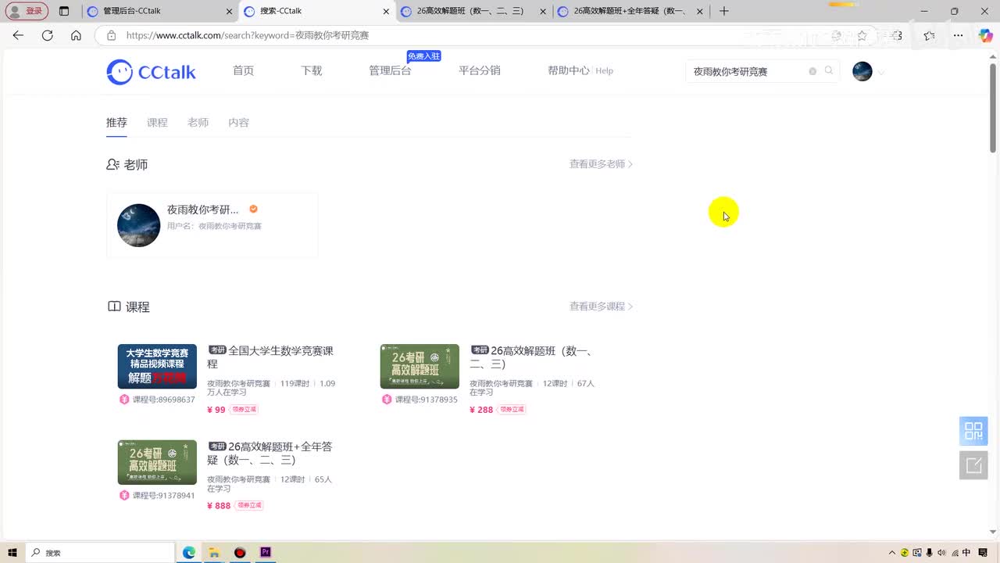Open browser settings and more menu
The image size is (1000, 563).
pos(959,35)
